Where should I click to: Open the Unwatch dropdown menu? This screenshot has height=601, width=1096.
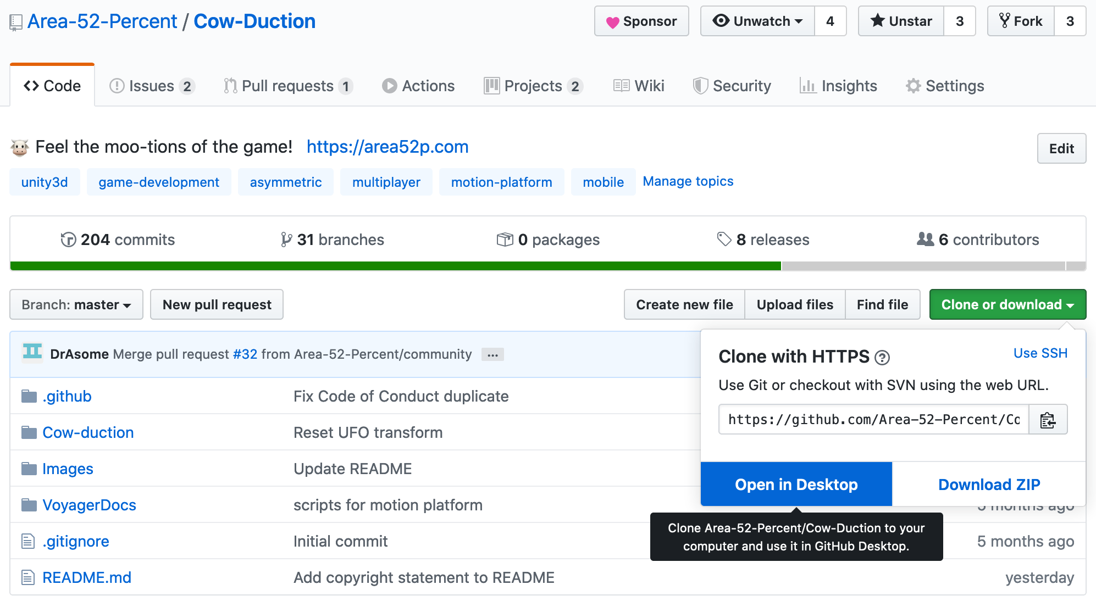click(757, 21)
